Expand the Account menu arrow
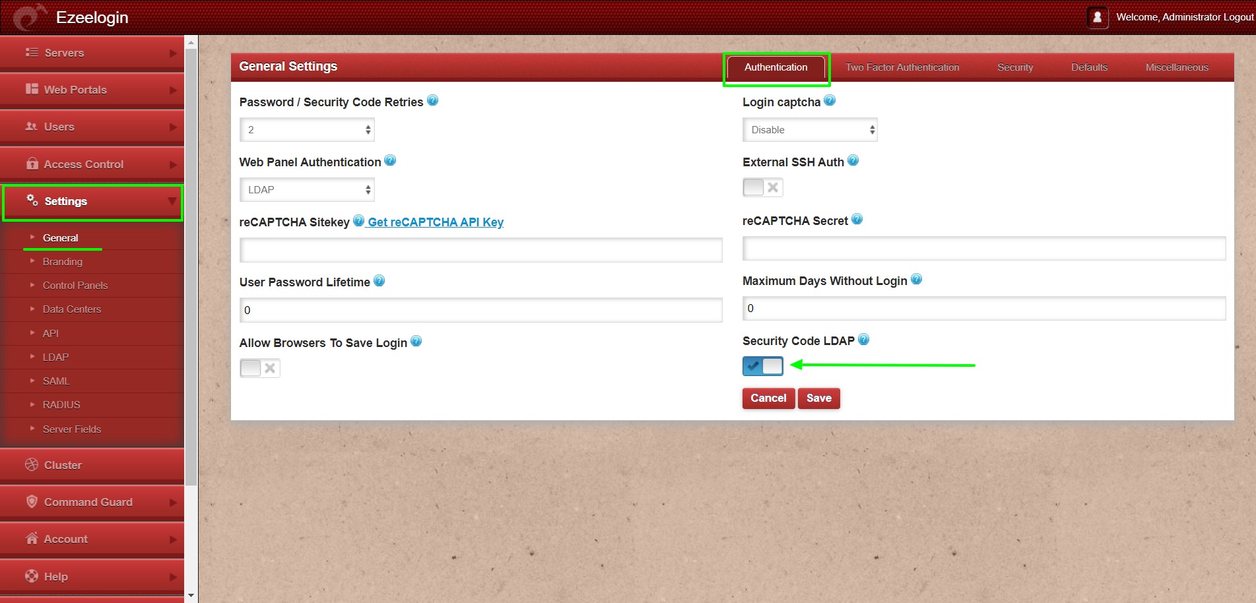The height and width of the screenshot is (603, 1256). (x=173, y=539)
